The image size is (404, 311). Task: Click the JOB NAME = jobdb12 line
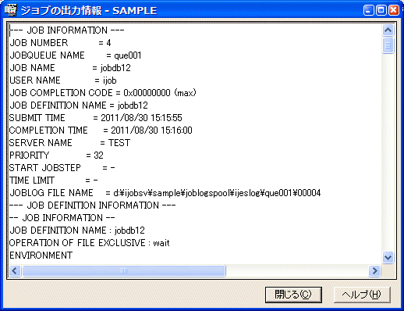70,68
